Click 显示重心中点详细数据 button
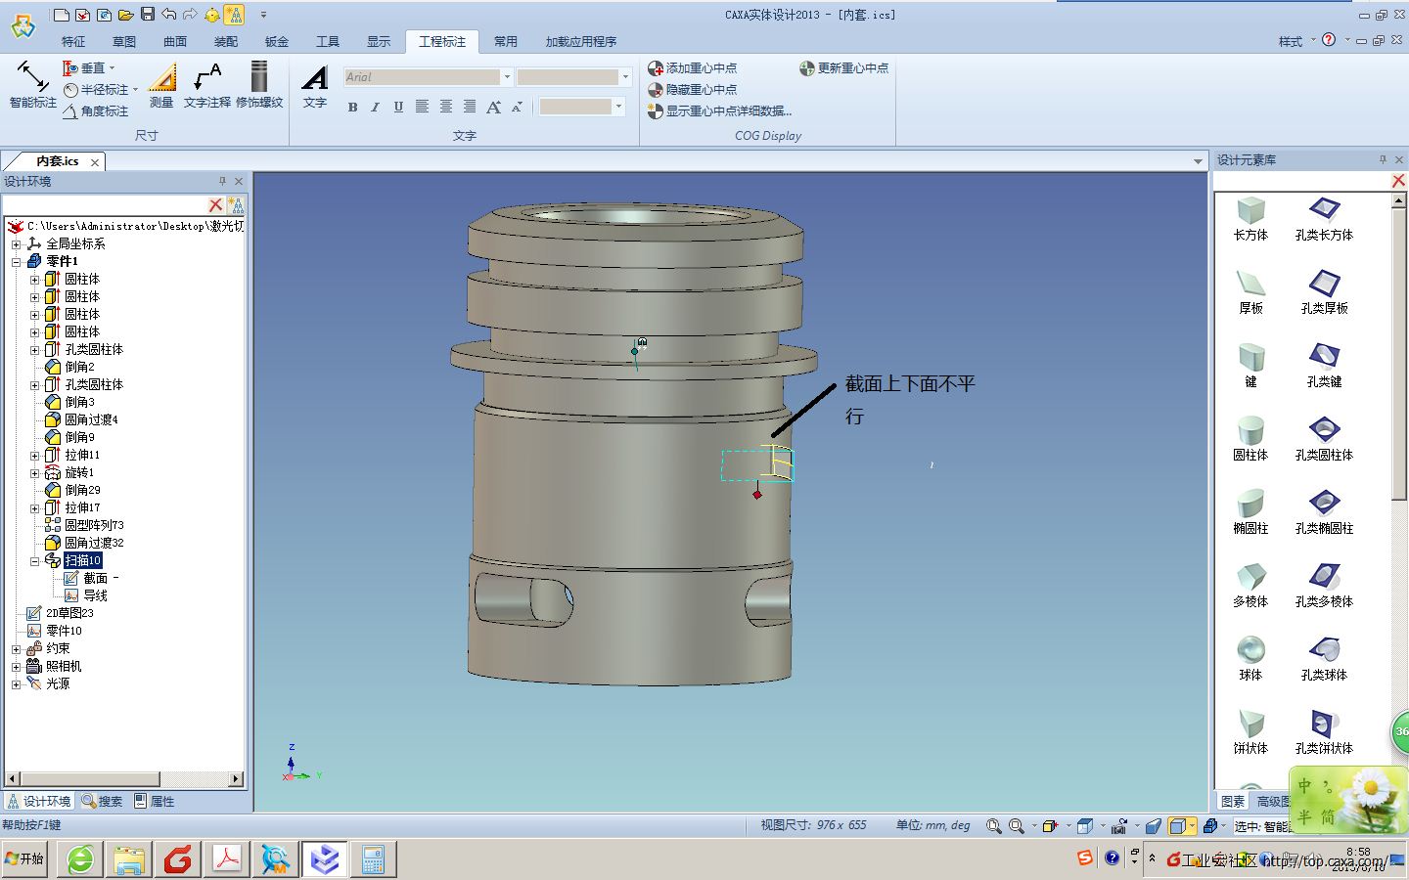 [719, 111]
